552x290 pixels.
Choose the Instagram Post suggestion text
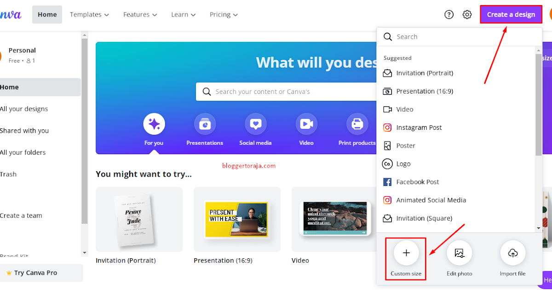(419, 128)
